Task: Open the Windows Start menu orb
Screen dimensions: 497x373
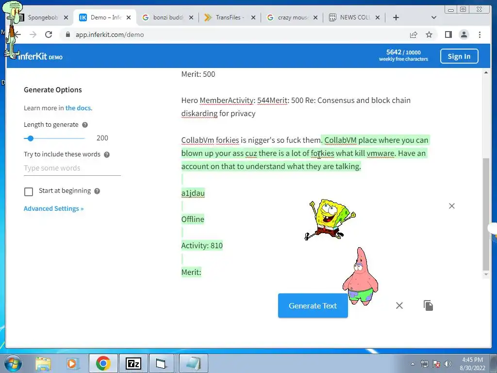Action: tap(13, 363)
